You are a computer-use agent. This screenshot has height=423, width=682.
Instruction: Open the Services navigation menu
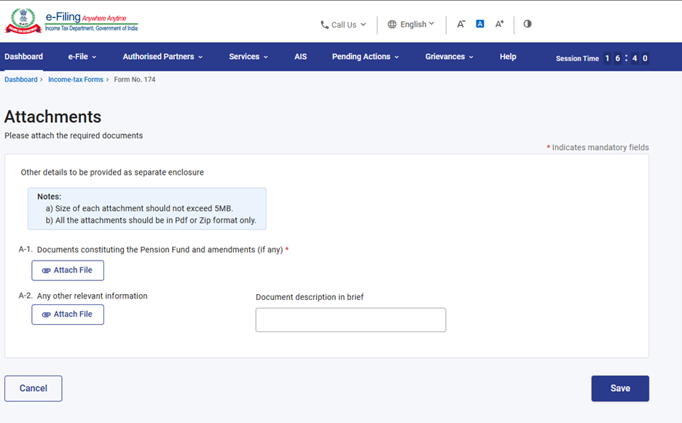(248, 57)
